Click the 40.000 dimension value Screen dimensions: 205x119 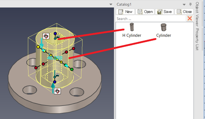(x=55, y=58)
